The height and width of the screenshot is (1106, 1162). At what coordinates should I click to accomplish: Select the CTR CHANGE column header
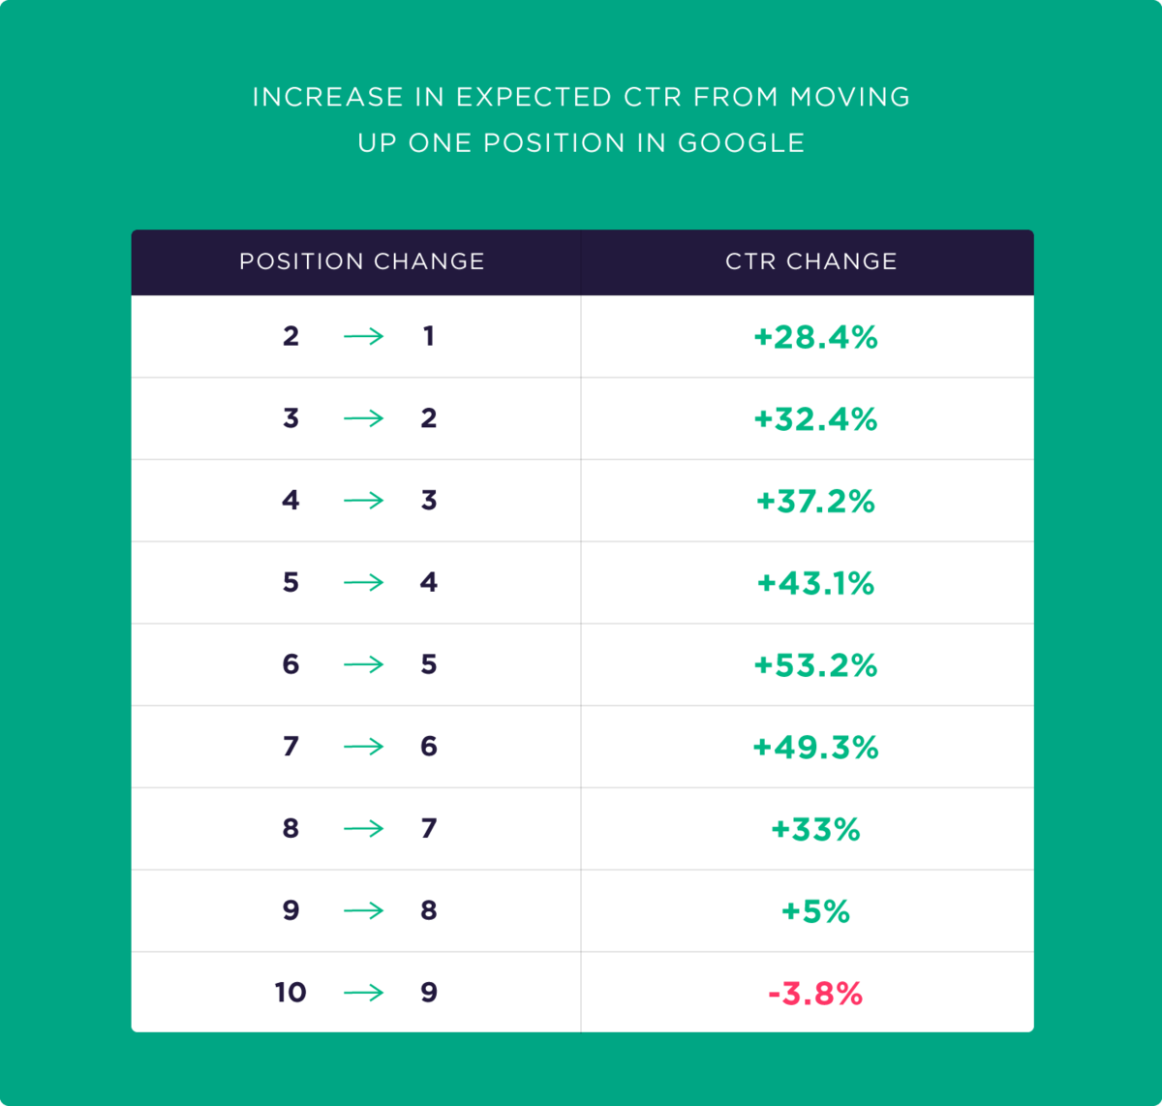tap(811, 261)
